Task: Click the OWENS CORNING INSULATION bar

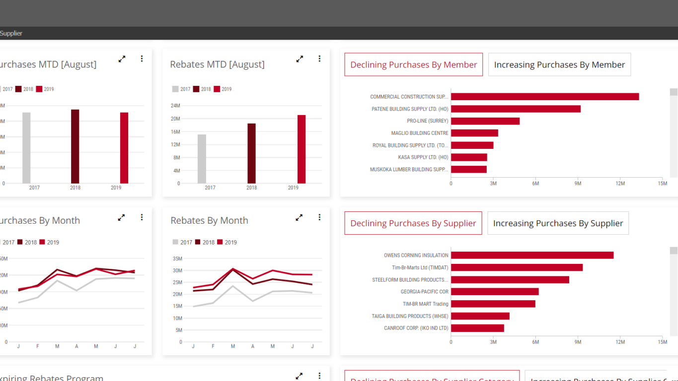Action: [x=531, y=255]
